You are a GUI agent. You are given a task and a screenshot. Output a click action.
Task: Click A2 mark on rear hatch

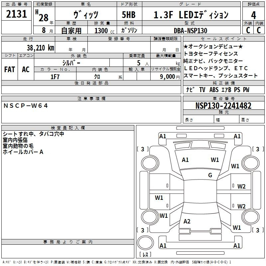[x=187, y=221]
